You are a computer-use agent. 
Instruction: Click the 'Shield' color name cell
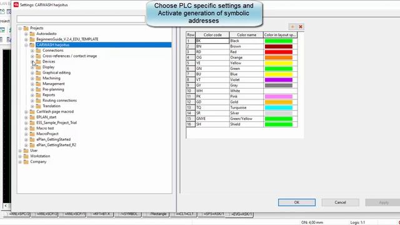coord(246,124)
